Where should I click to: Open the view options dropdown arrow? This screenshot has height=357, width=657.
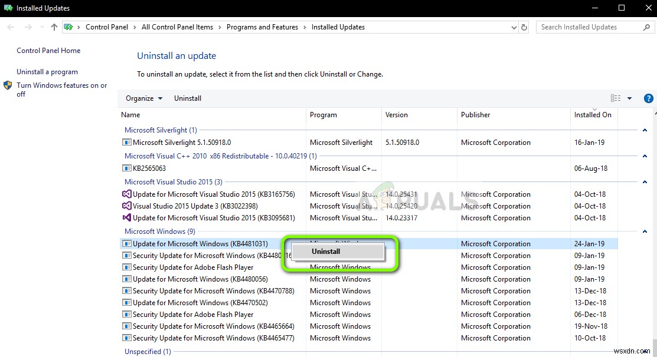629,98
